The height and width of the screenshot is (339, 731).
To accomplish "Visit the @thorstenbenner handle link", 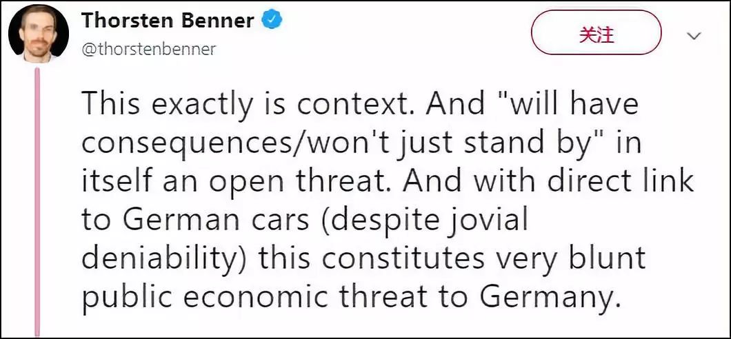I will (149, 50).
